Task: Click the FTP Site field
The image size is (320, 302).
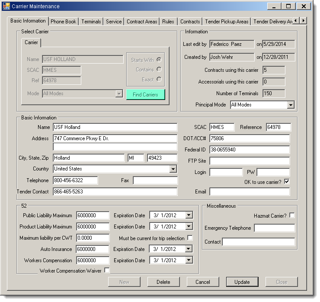Action: pyautogui.click(x=250, y=161)
